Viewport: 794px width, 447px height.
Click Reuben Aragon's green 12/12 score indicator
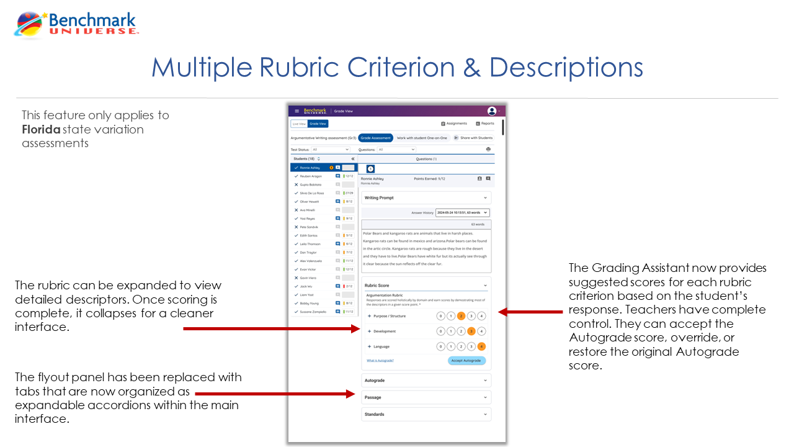(348, 176)
